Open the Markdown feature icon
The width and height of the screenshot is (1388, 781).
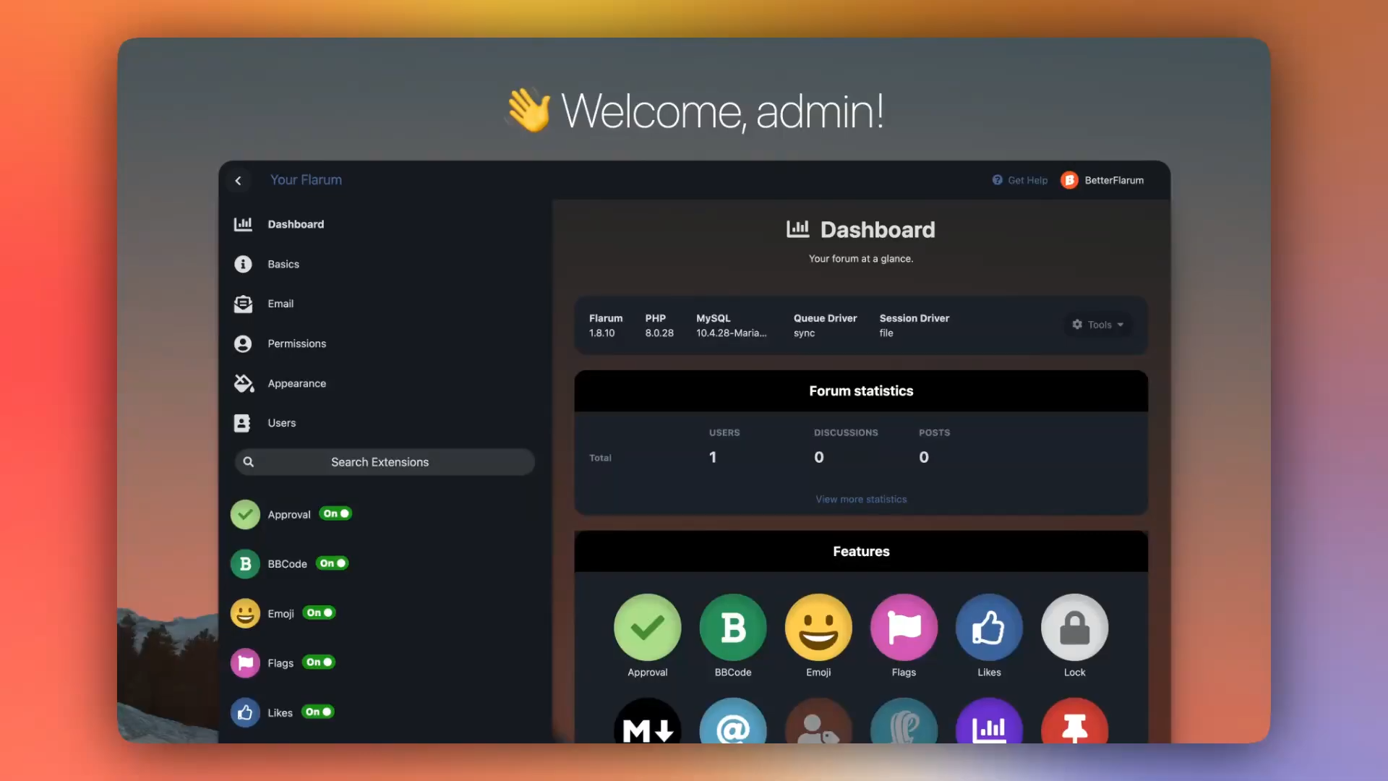[x=647, y=723]
